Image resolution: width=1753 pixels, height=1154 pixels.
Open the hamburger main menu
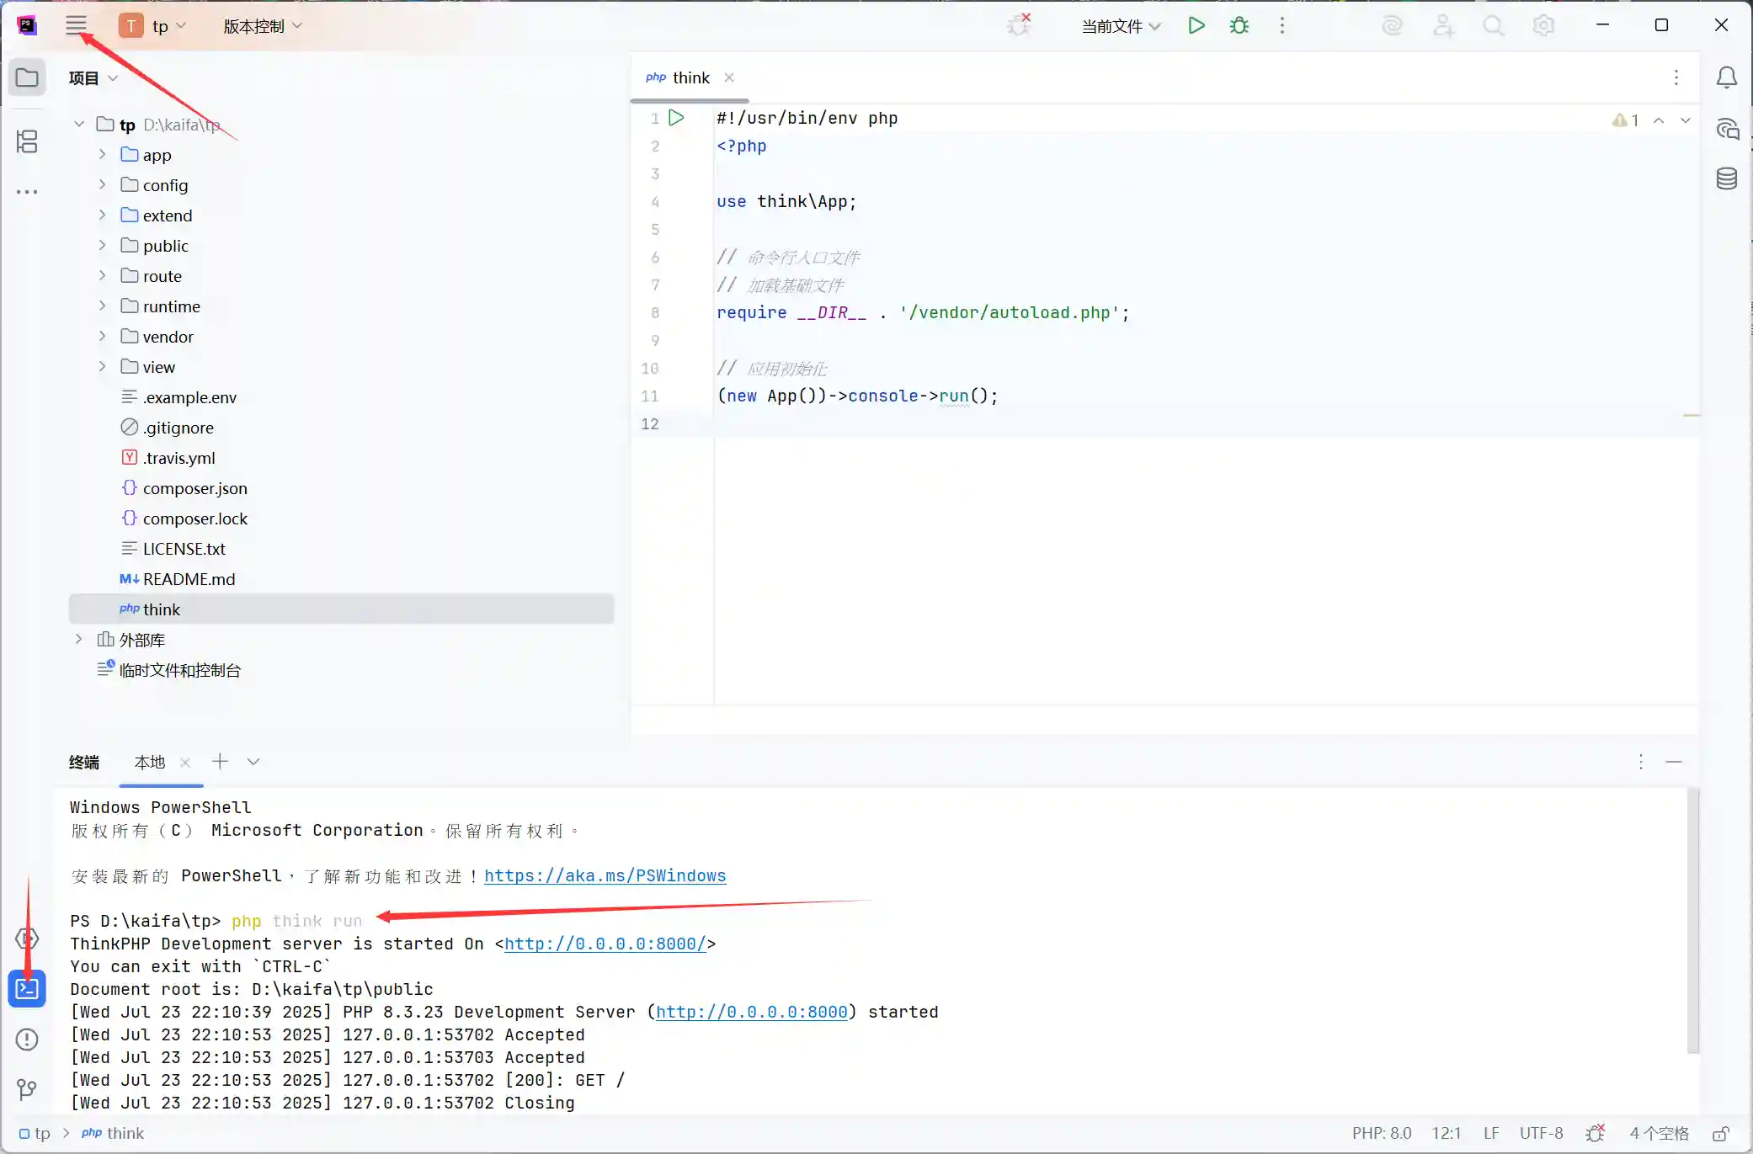76,25
